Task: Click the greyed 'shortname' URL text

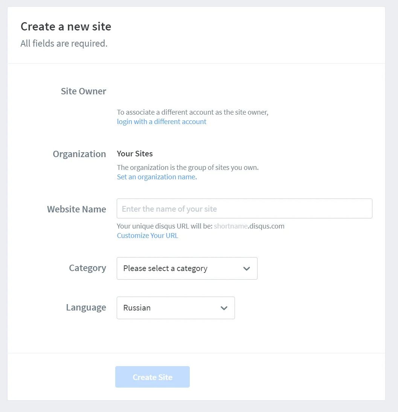Action: click(231, 226)
